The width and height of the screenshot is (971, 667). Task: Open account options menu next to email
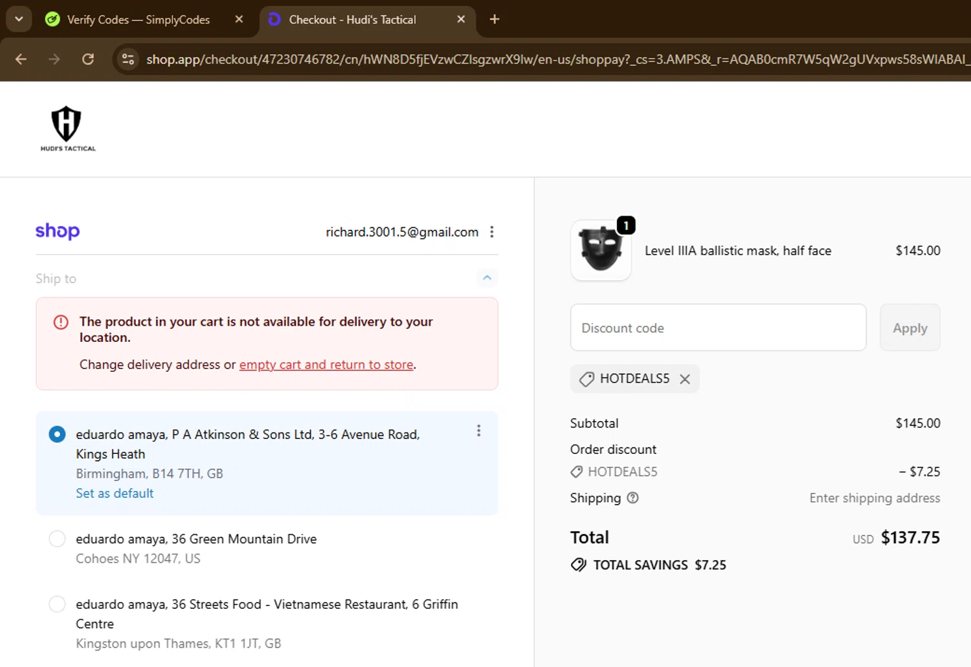point(492,232)
